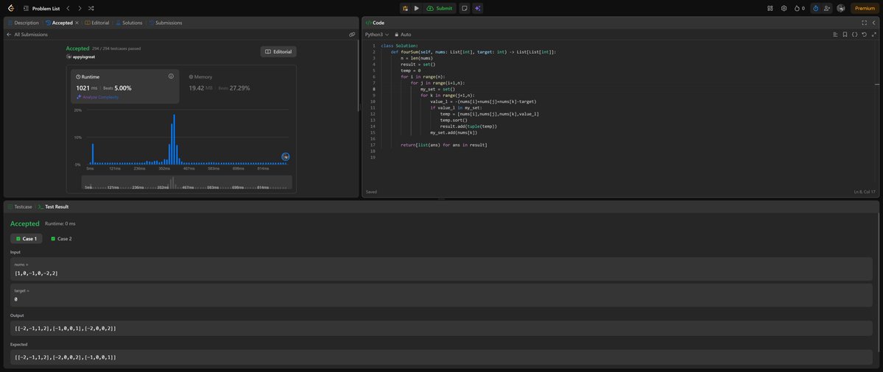This screenshot has width=883, height=372.
Task: Click the Premium button
Action: coord(865,8)
